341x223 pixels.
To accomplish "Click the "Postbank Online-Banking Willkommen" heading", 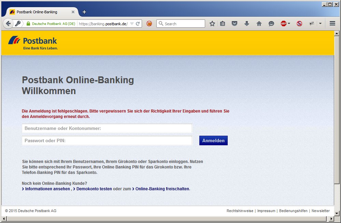I will [x=78, y=86].
